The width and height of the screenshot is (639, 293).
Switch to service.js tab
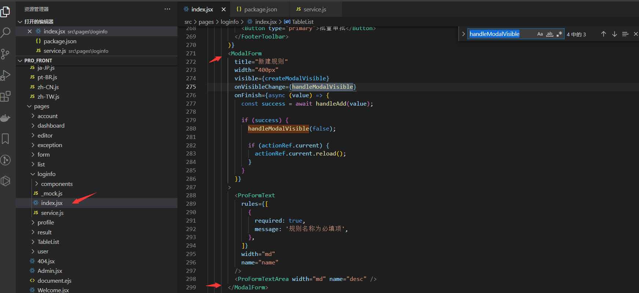[x=315, y=10]
